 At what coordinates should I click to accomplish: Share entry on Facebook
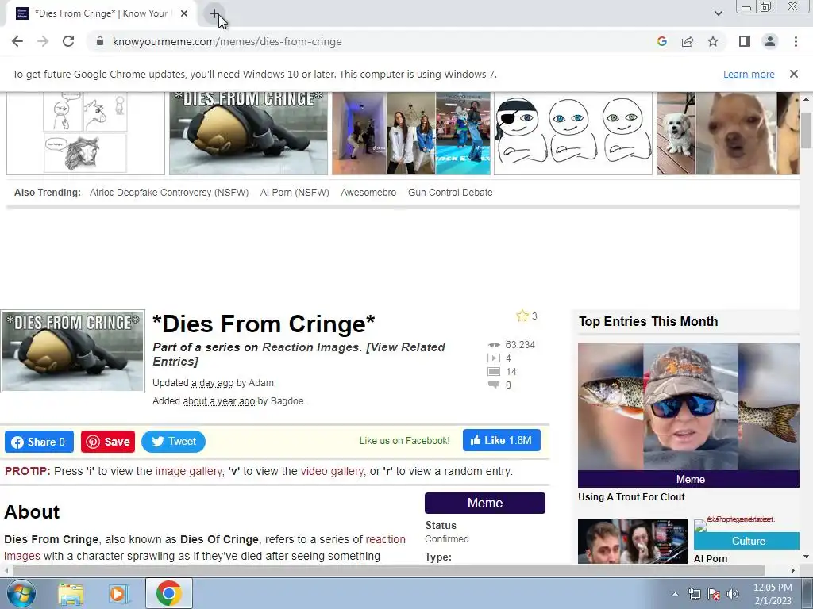[40, 442]
